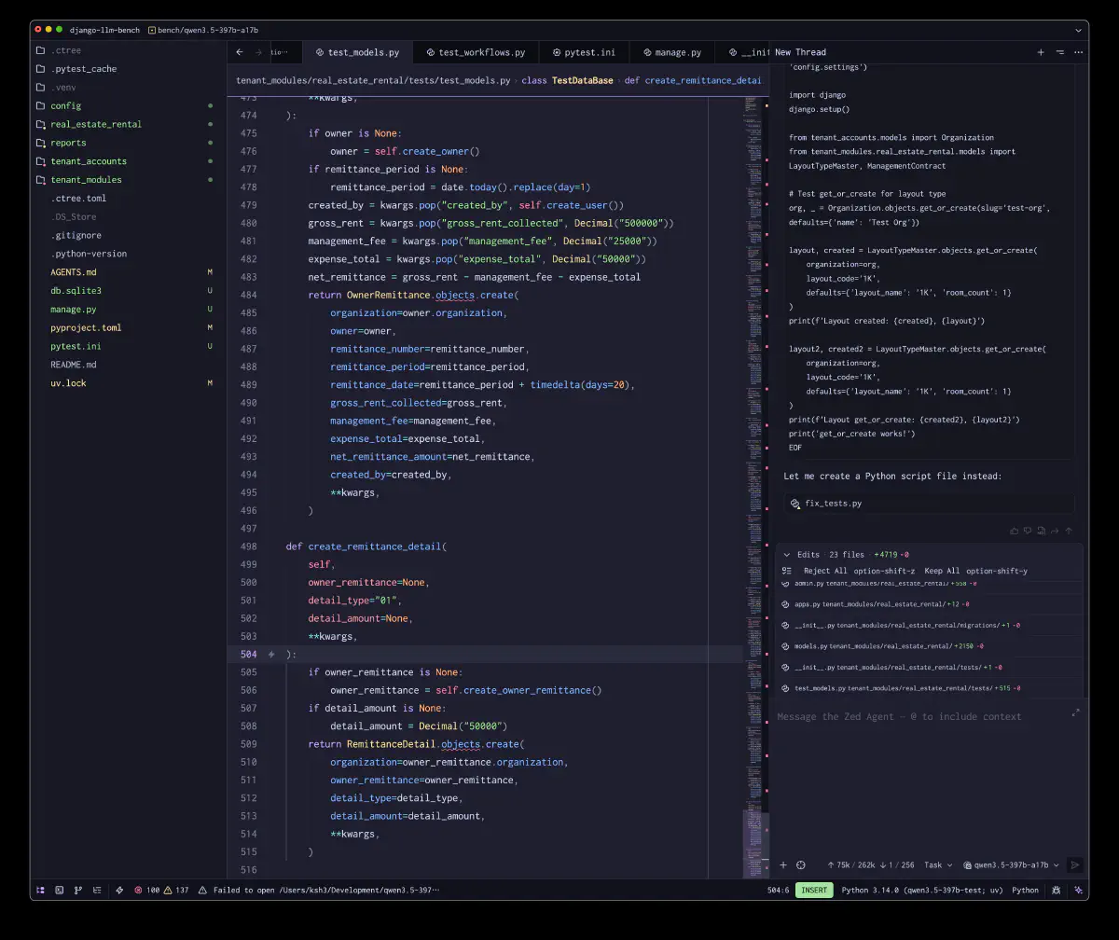The height and width of the screenshot is (940, 1119).
Task: Toggle the agent panel sparkle icon in status bar
Action: tap(1077, 890)
